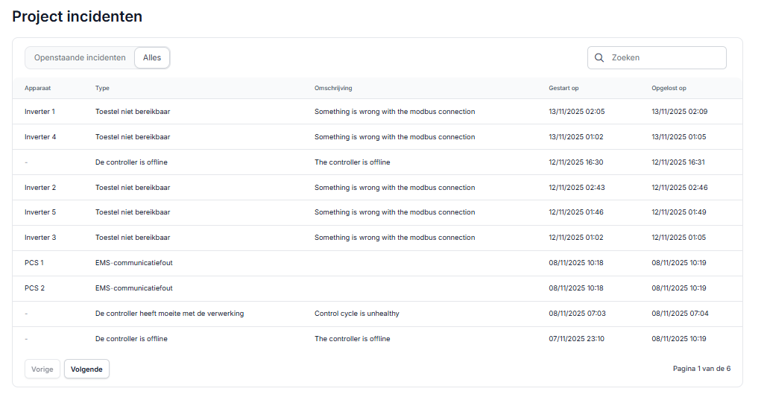Image resolution: width=767 pixels, height=403 pixels.
Task: Select the Inverter 5 incident row
Action: [x=40, y=212]
